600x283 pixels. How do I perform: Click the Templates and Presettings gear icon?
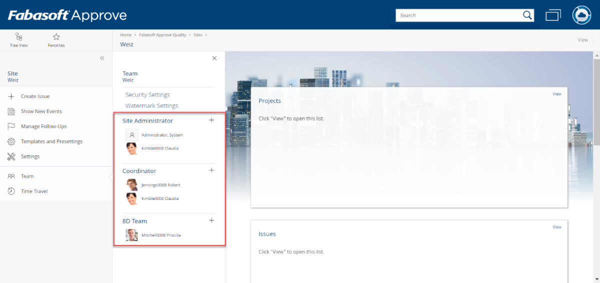(11, 141)
